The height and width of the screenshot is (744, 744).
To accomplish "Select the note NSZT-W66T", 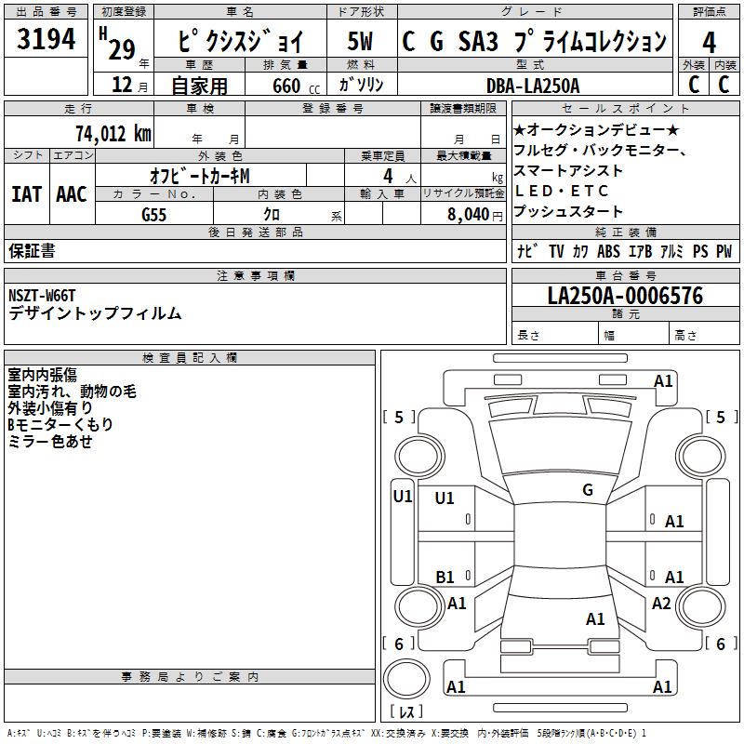I will (42, 296).
